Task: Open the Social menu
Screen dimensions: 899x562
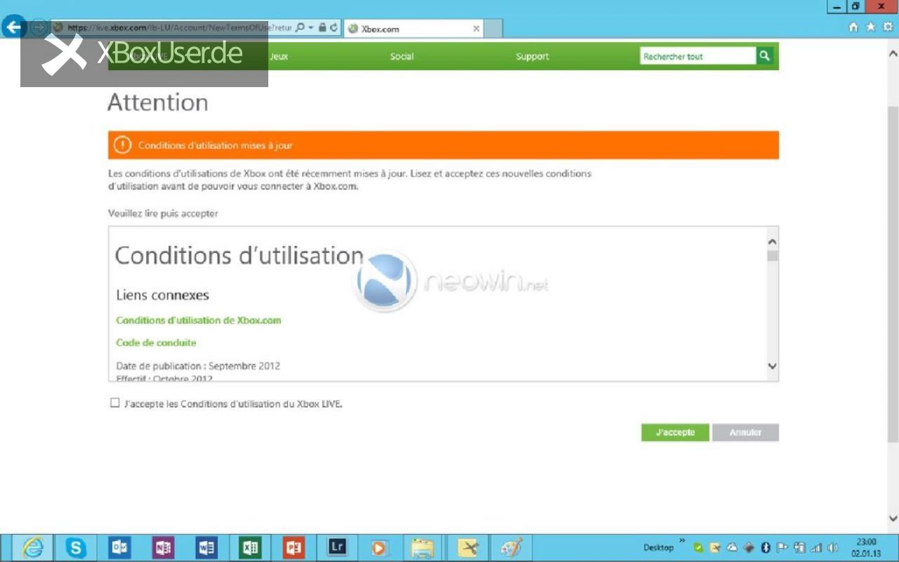Action: 402,56
